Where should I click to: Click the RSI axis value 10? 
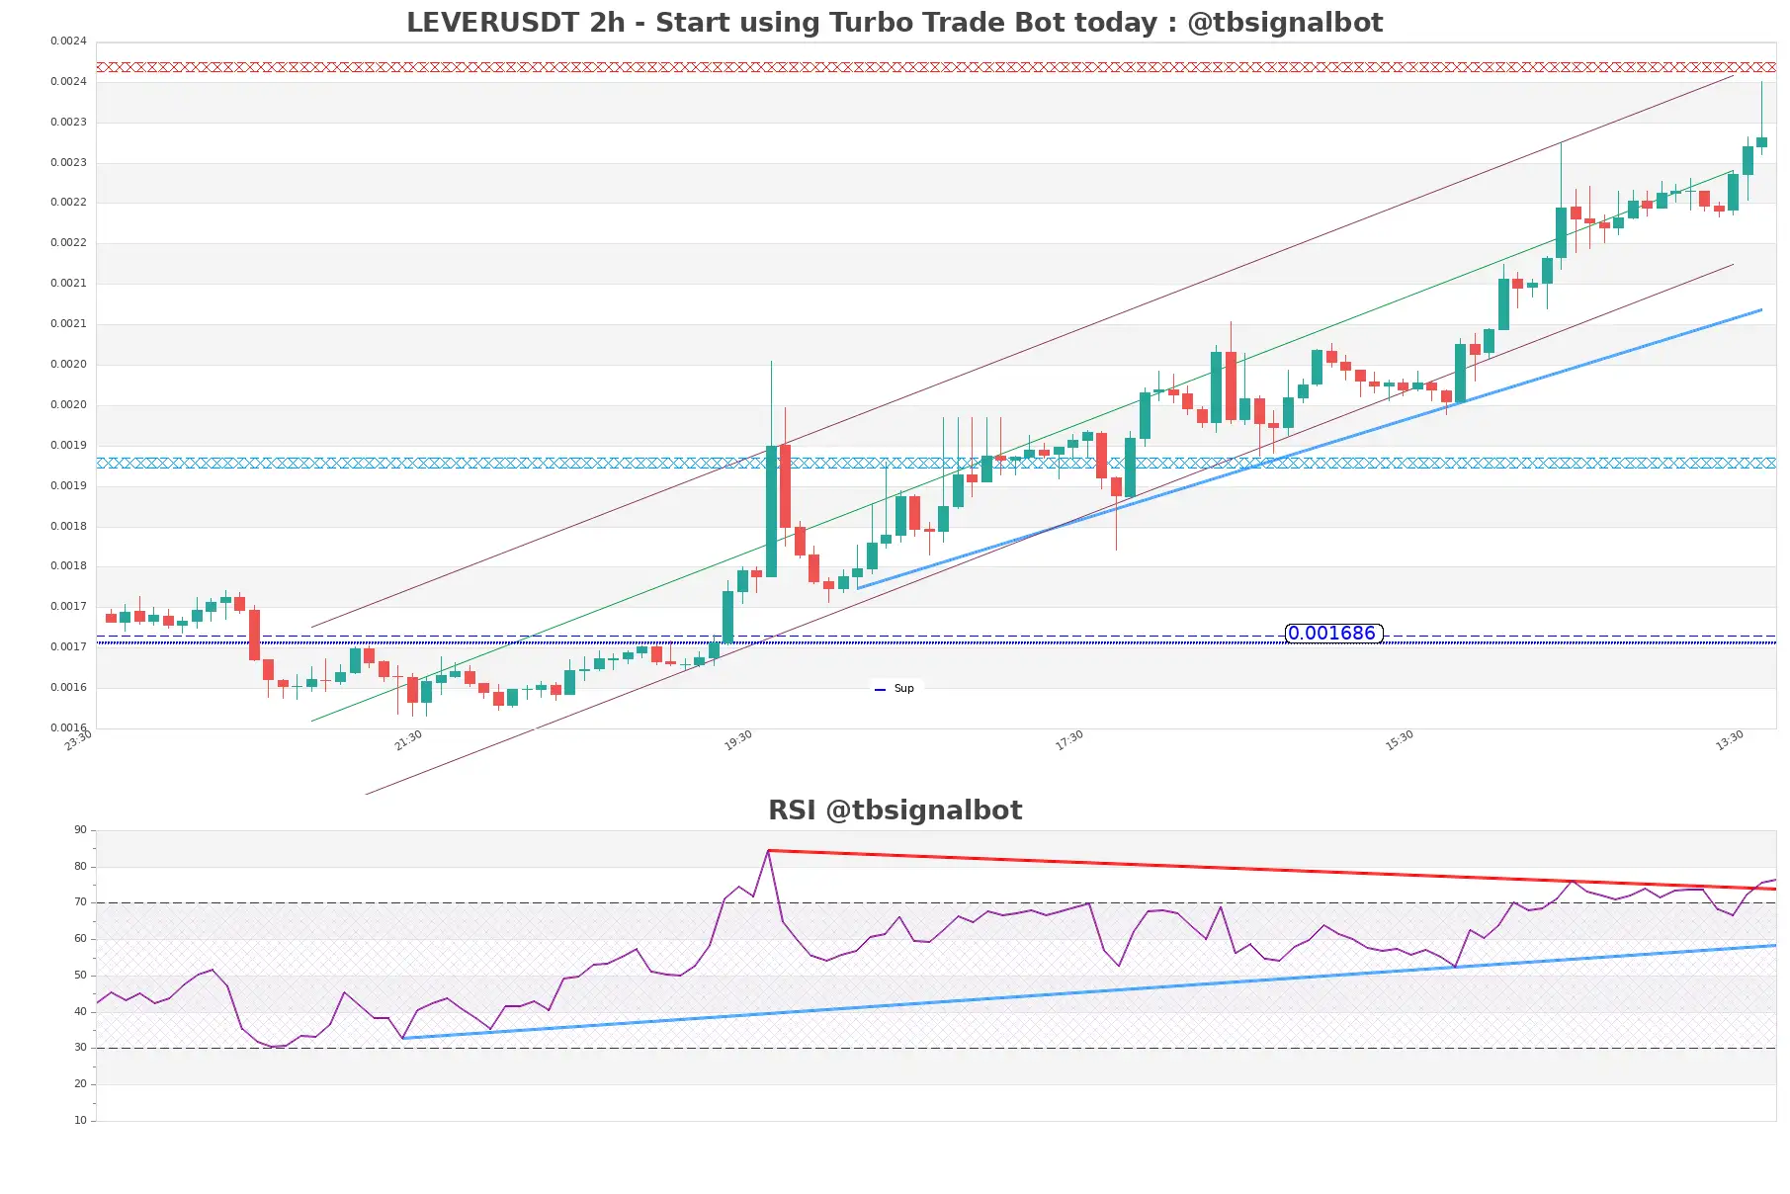coord(80,1121)
